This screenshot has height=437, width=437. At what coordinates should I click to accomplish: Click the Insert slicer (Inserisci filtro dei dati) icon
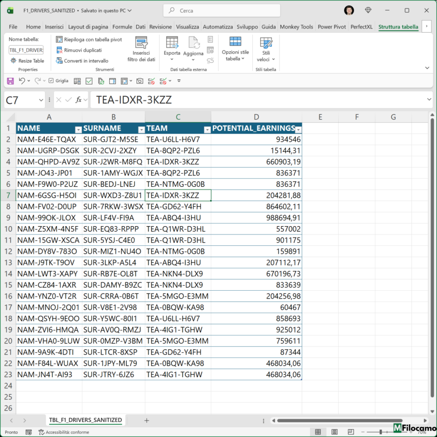(141, 42)
